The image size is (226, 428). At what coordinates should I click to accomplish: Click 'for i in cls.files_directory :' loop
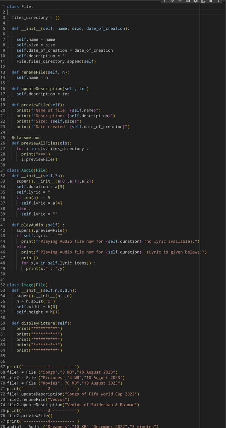click(52, 148)
